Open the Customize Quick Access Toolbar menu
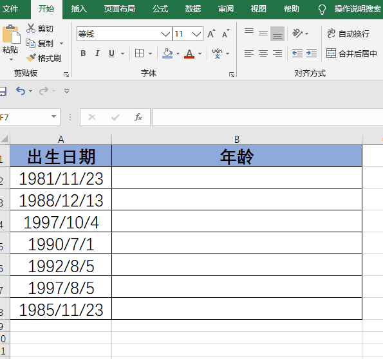The width and height of the screenshot is (383, 359). [67, 91]
